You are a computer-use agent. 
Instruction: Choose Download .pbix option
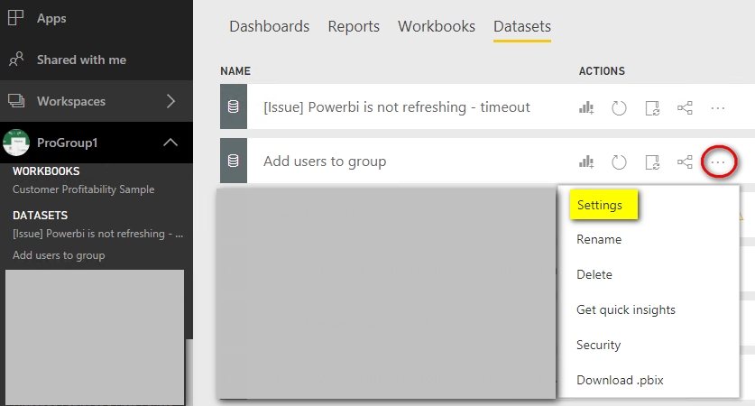pos(621,380)
